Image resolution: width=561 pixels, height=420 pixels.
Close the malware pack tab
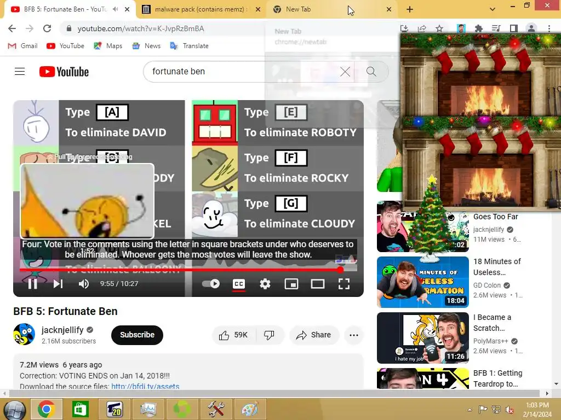pos(258,10)
